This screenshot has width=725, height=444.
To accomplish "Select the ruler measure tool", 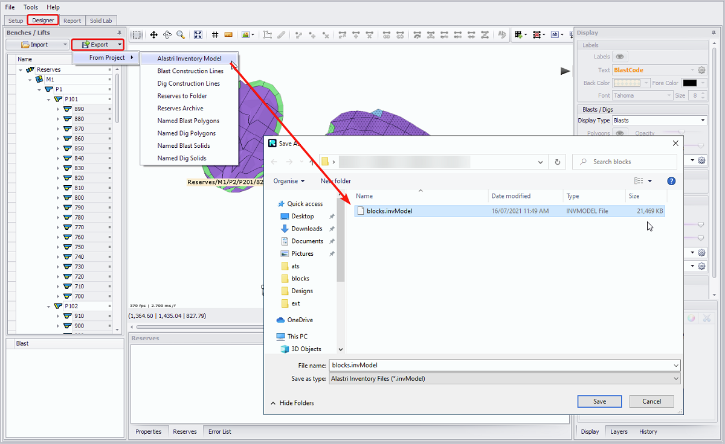I will (x=228, y=35).
